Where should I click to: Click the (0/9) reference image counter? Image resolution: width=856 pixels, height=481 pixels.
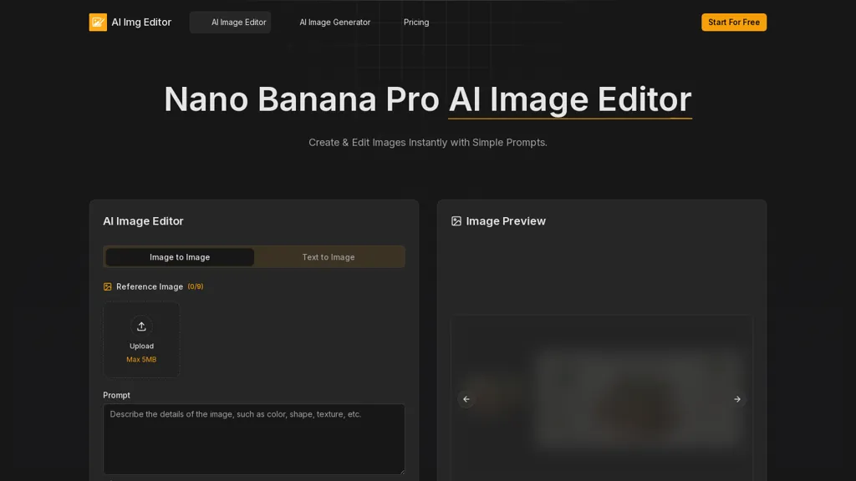pyautogui.click(x=196, y=286)
